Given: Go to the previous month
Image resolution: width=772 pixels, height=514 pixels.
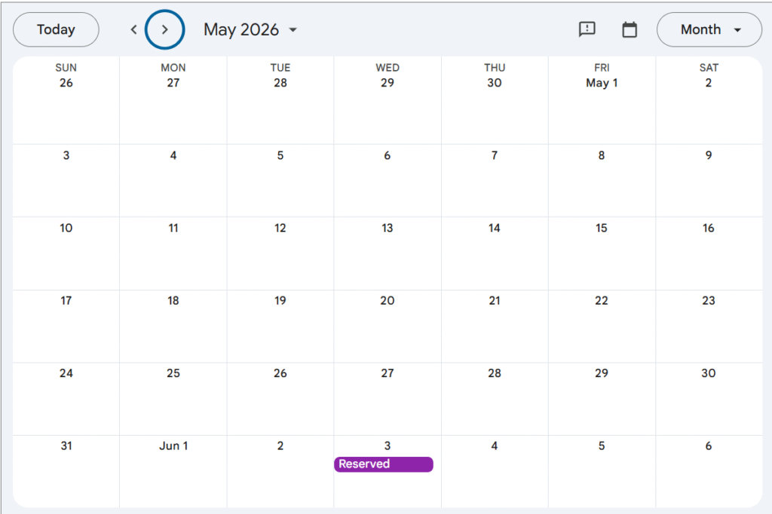Looking at the screenshot, I should coord(134,30).
